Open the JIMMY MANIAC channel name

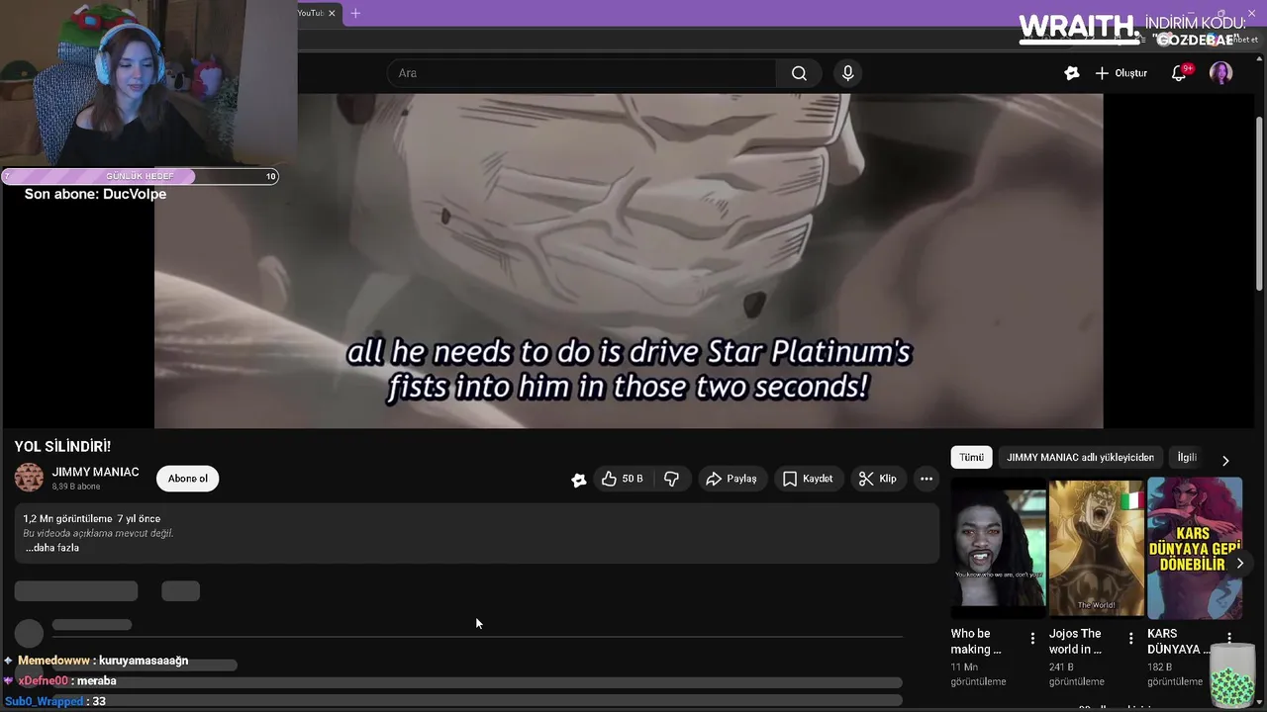(x=95, y=472)
